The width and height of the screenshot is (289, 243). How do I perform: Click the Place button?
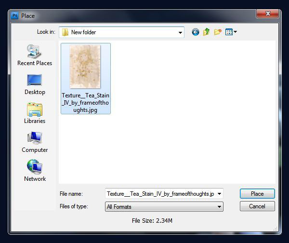click(x=257, y=193)
